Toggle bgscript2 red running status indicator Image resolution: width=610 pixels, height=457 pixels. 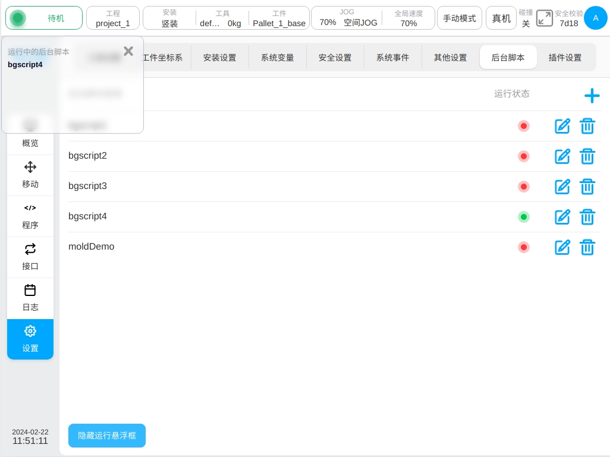(x=524, y=156)
